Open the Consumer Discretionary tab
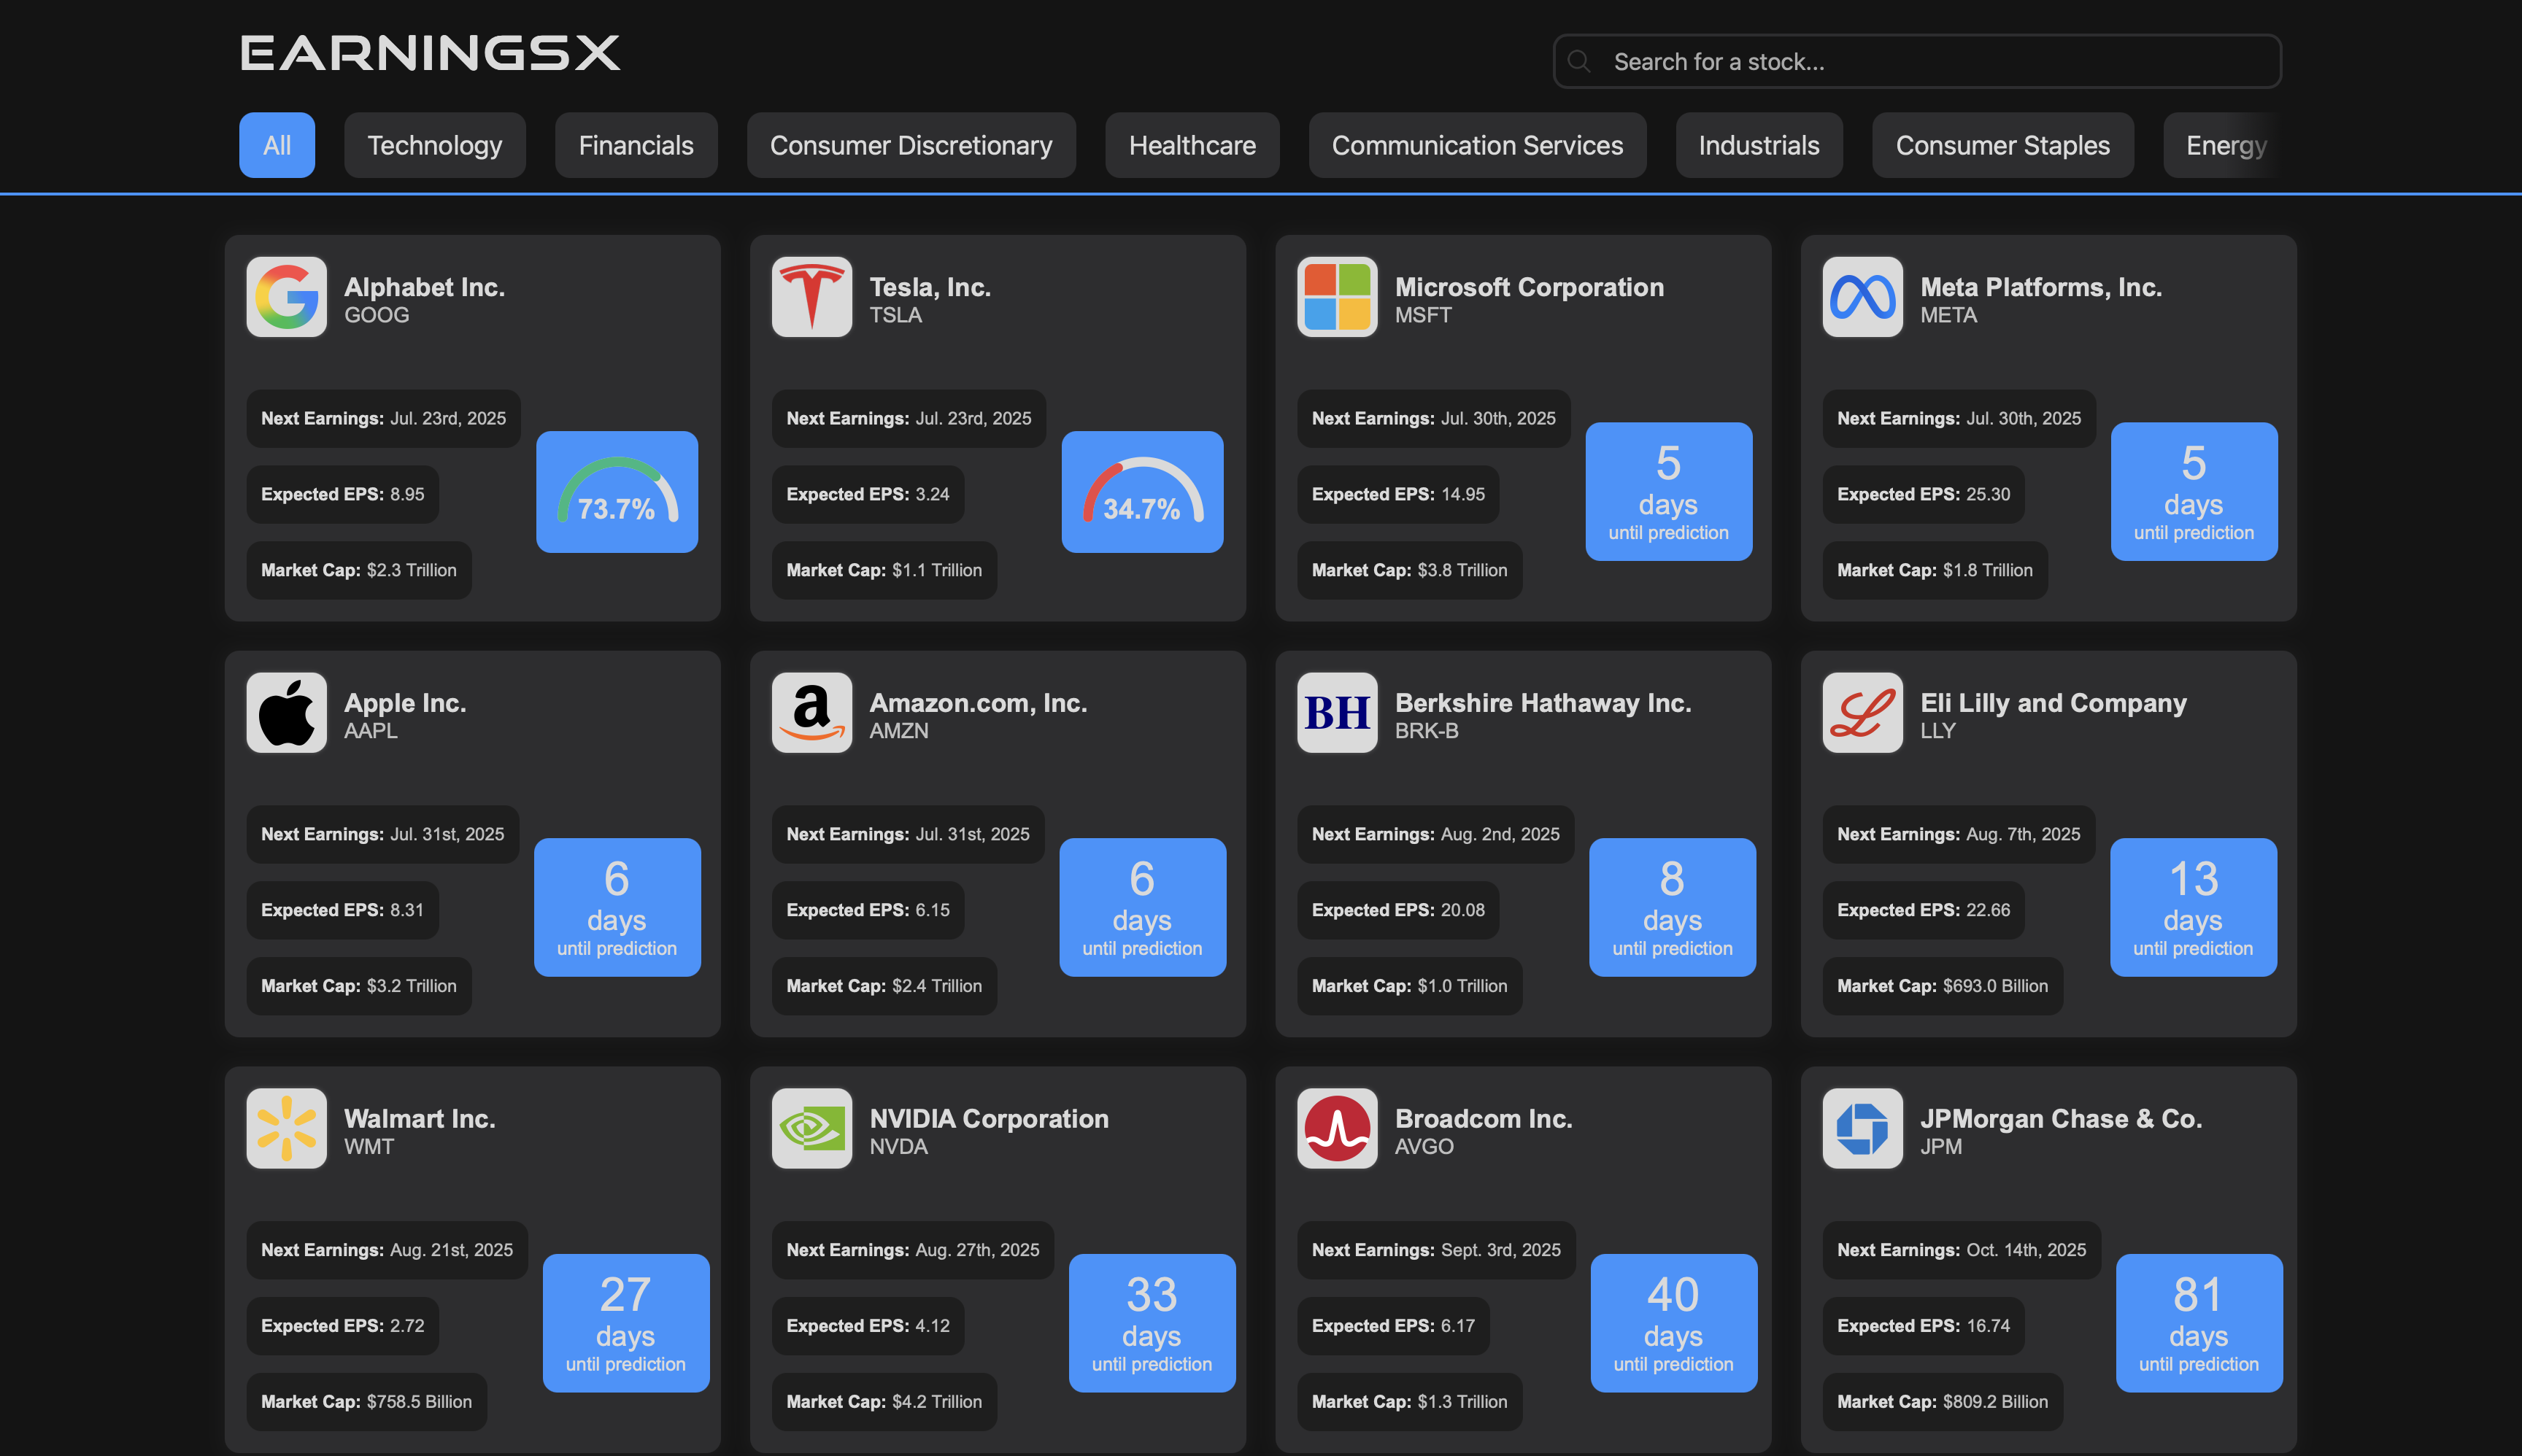 tap(911, 145)
